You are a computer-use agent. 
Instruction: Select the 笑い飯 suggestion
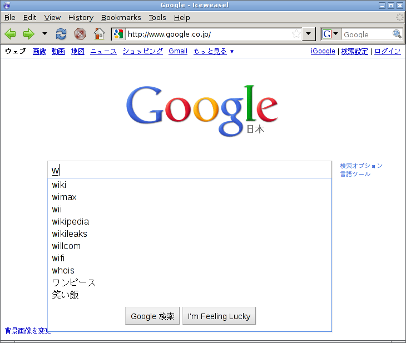(190, 295)
